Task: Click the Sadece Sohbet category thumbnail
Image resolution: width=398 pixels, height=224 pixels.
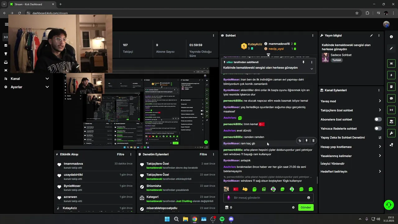Action: (325, 57)
